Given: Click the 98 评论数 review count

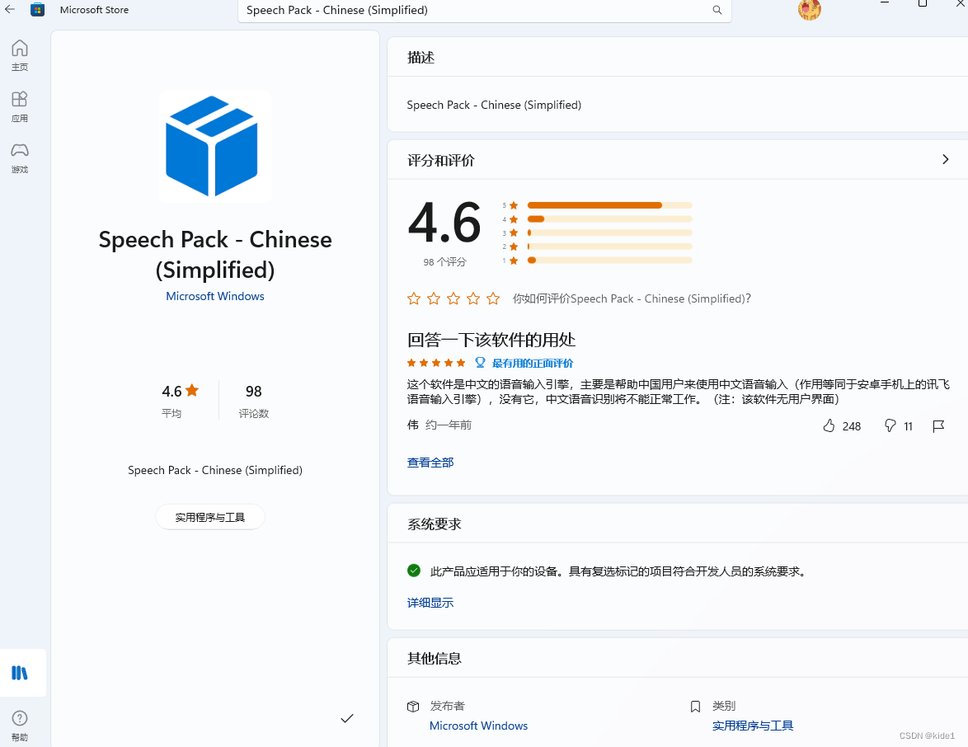Looking at the screenshot, I should pos(254,400).
